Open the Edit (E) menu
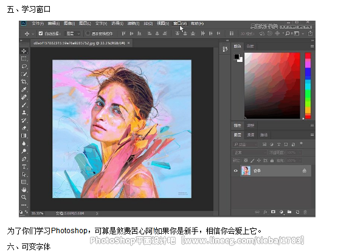 click(x=53, y=24)
